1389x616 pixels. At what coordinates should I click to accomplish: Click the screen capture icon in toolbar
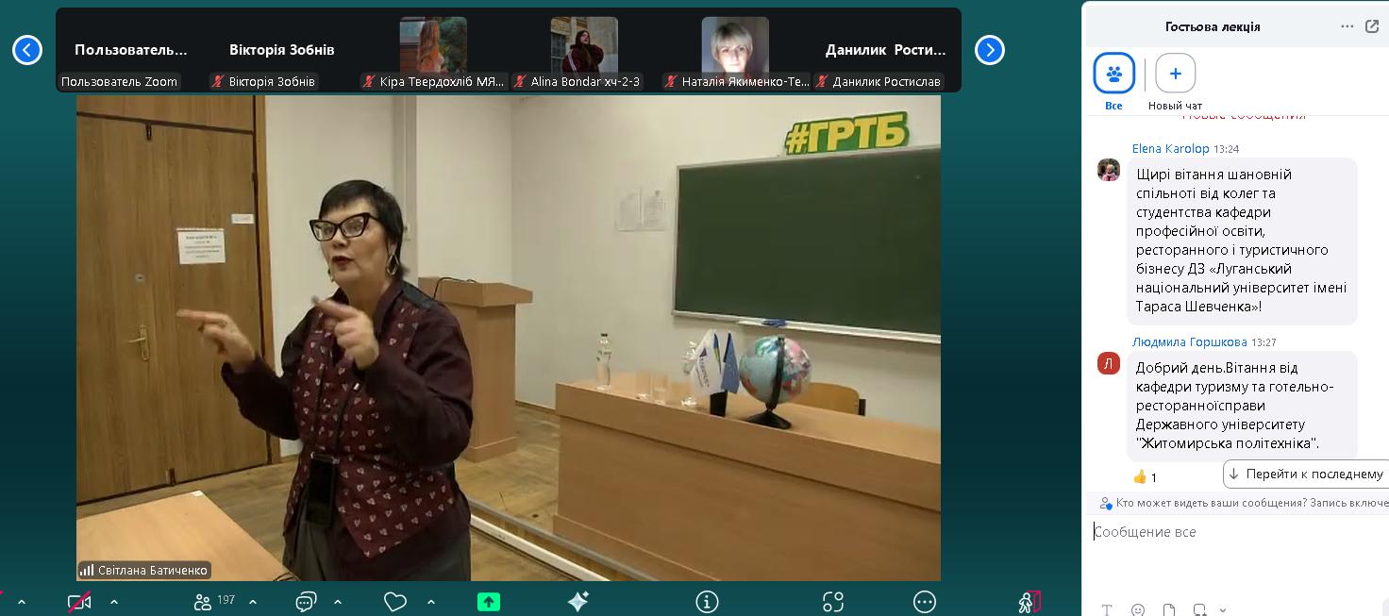coord(833,602)
